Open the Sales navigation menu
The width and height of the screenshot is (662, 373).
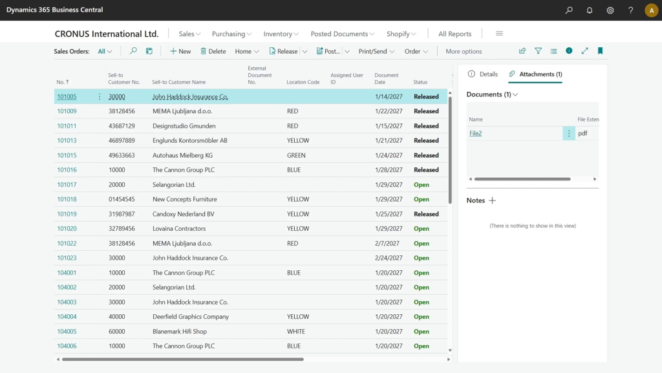pyautogui.click(x=189, y=34)
